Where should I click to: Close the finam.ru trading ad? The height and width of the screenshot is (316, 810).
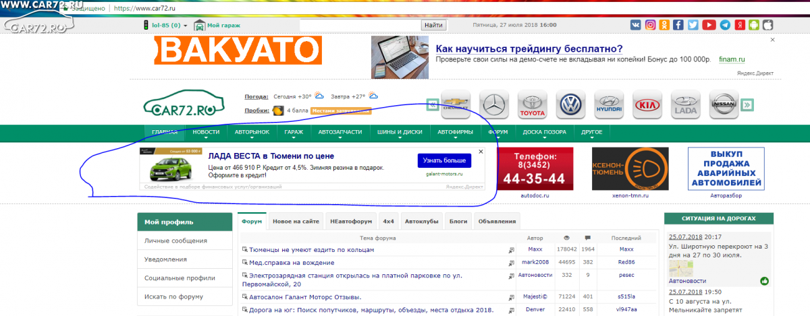[772, 40]
